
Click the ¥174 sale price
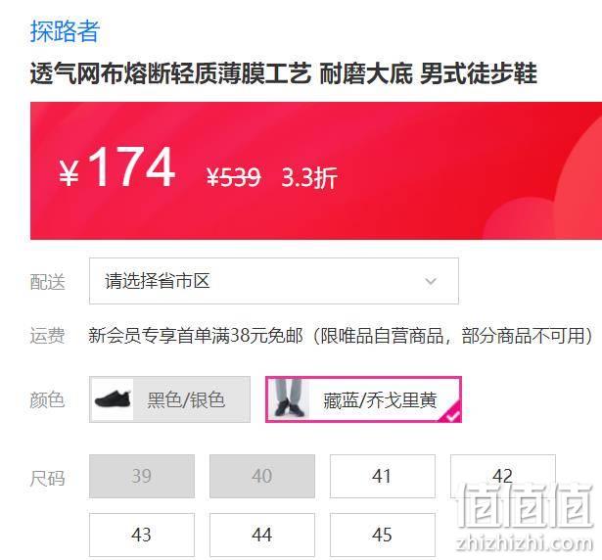(x=117, y=167)
